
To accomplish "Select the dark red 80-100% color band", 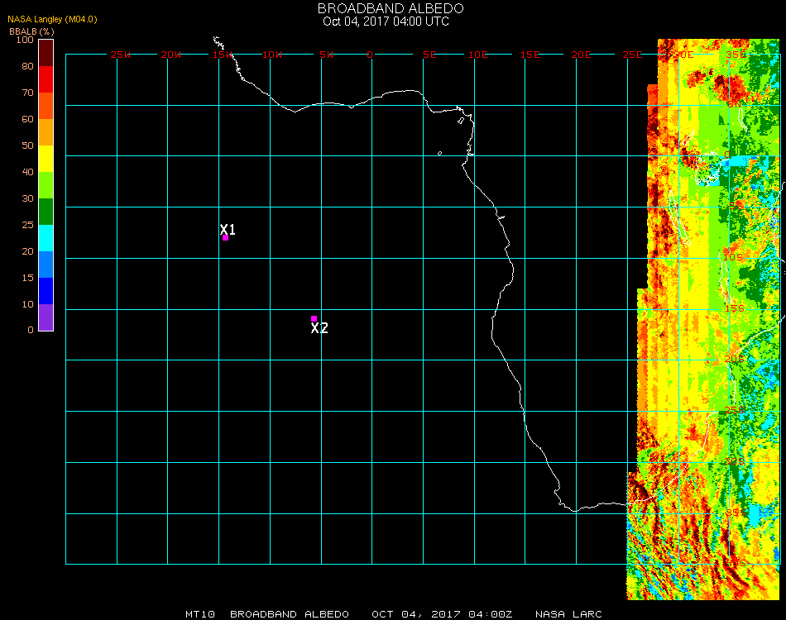I will point(46,52).
